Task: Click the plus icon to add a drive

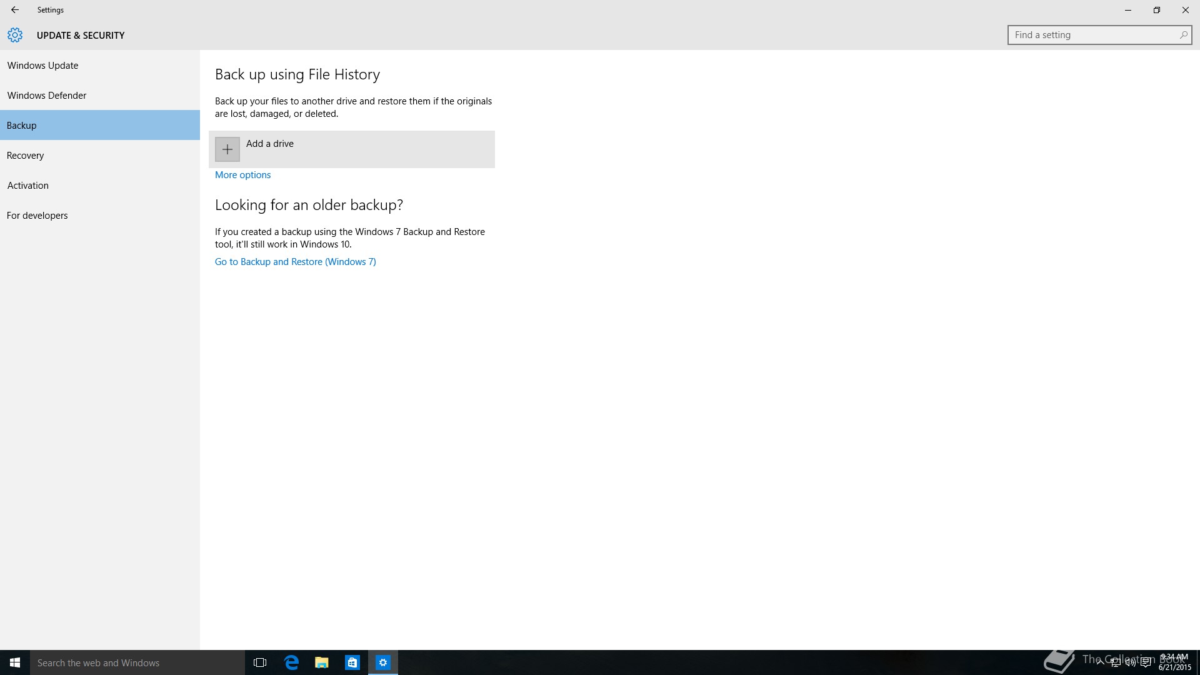Action: point(227,149)
